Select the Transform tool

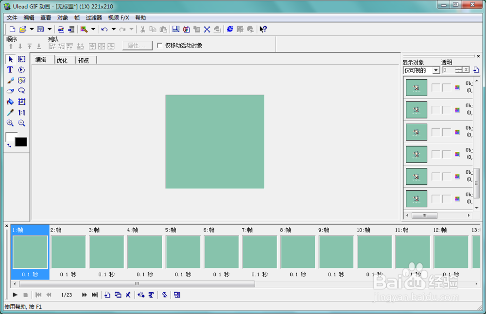[x=21, y=101]
